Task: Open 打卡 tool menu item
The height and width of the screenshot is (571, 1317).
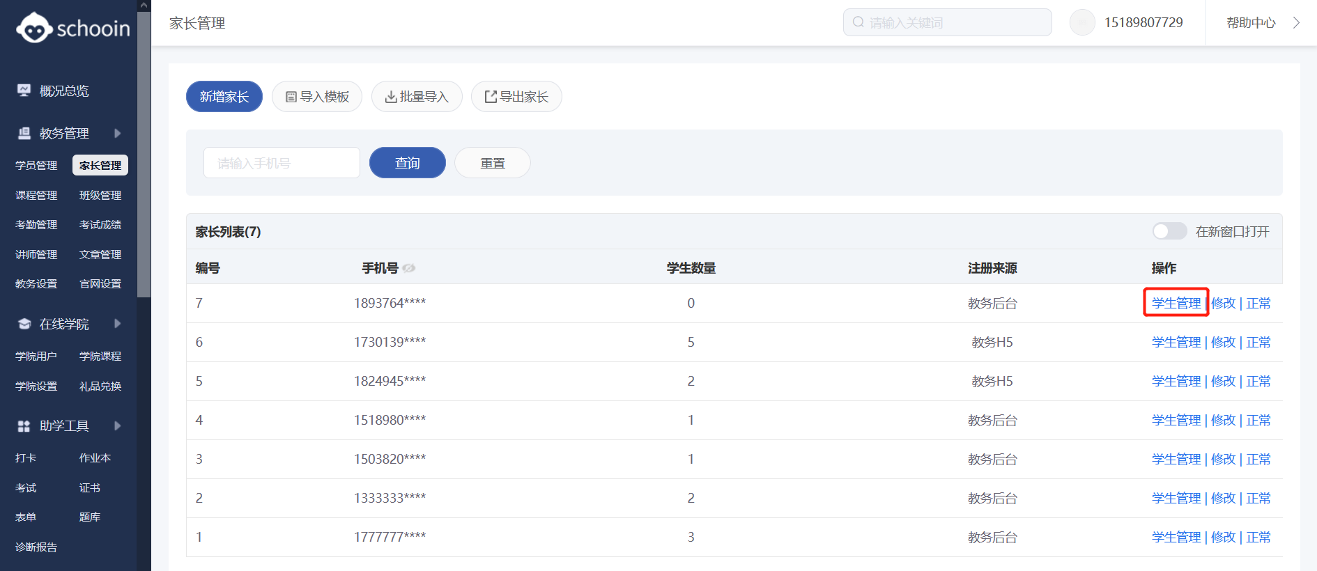Action: 26,458
